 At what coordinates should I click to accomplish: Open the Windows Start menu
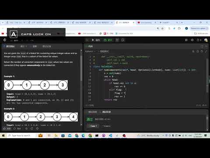(x=3, y=136)
